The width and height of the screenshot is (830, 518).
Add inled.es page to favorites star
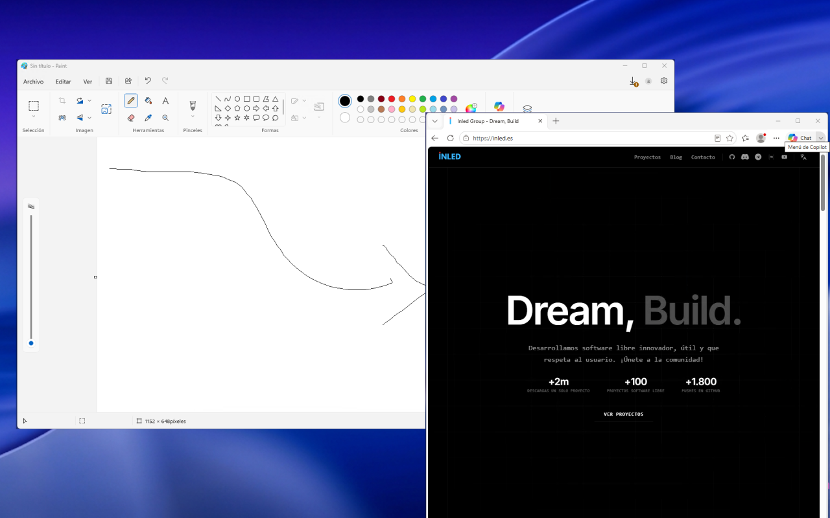click(729, 138)
